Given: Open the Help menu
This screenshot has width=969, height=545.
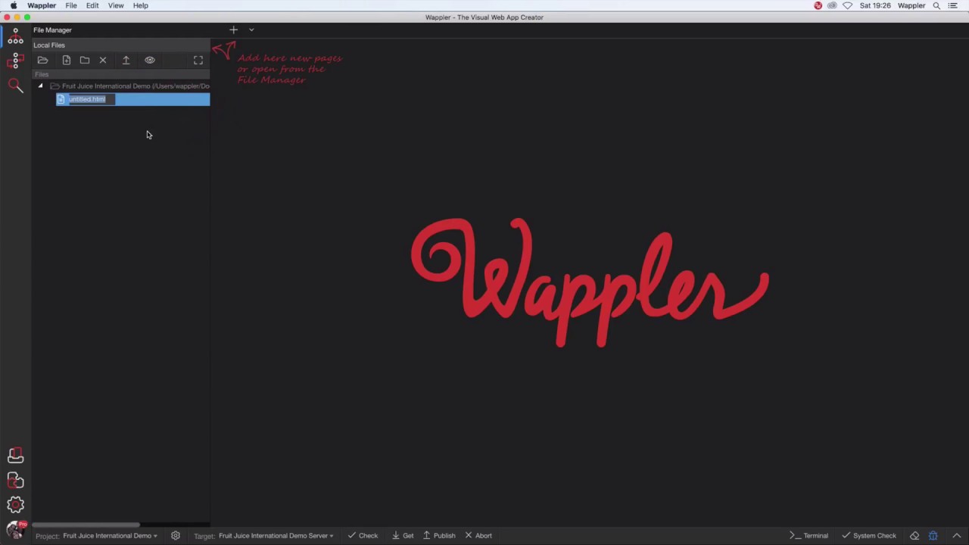Looking at the screenshot, I should (141, 5).
